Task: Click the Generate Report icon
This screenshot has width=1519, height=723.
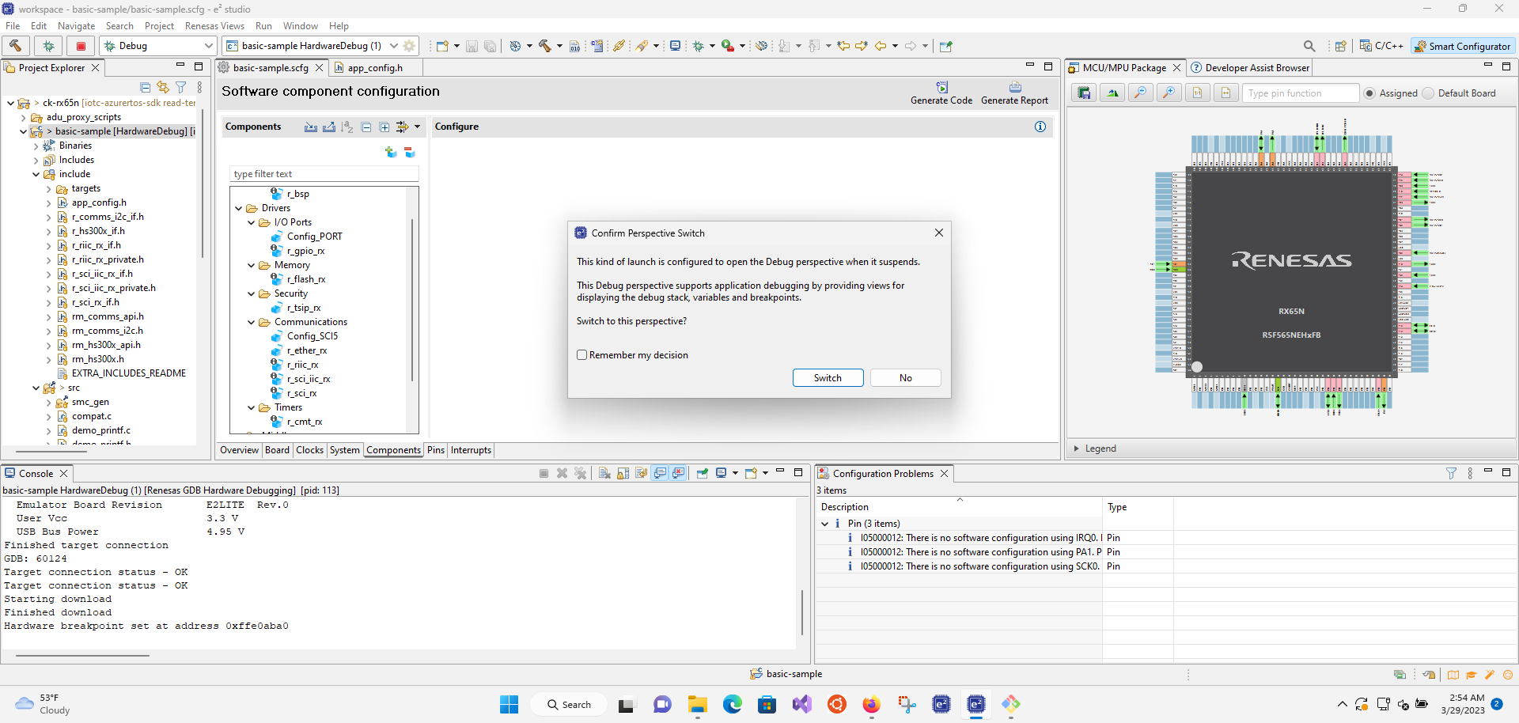Action: pyautogui.click(x=1015, y=87)
